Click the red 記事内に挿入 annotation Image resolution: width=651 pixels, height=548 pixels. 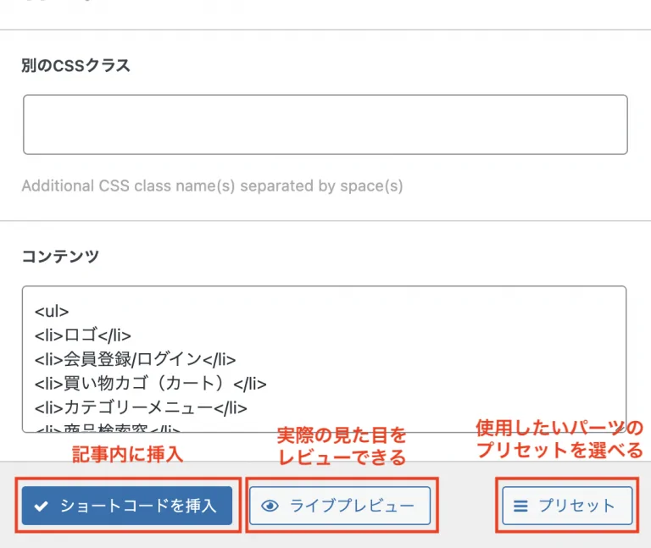pos(127,454)
